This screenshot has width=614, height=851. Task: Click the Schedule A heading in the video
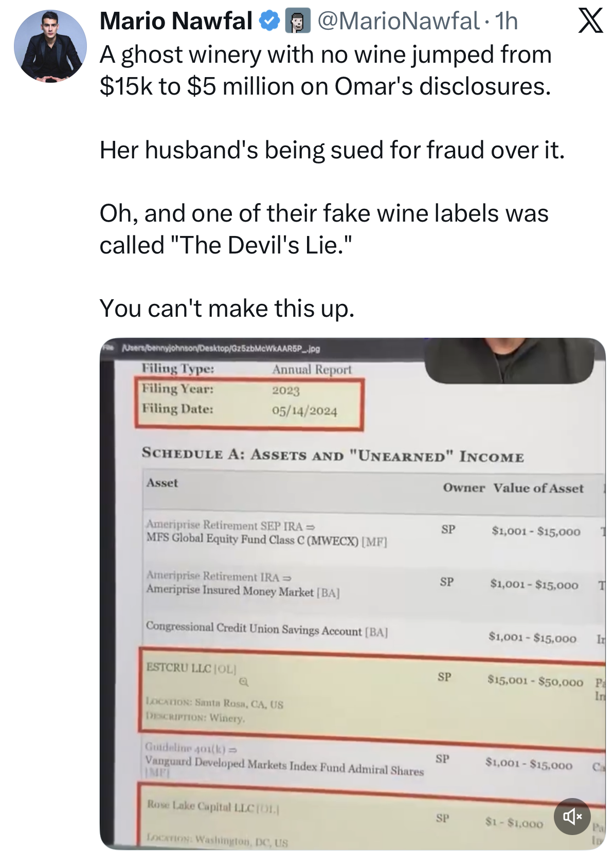[x=333, y=455]
